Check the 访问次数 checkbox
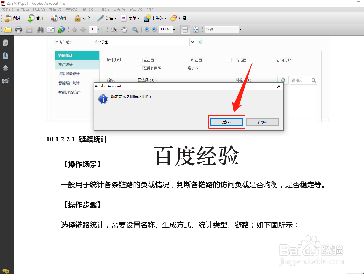364x274 pixels. click(274, 60)
